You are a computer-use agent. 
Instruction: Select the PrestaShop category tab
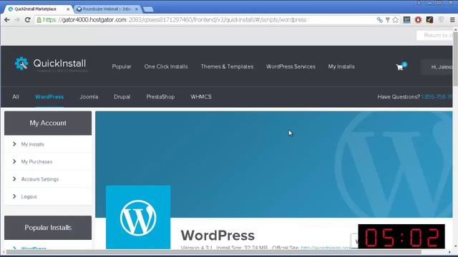(x=160, y=97)
